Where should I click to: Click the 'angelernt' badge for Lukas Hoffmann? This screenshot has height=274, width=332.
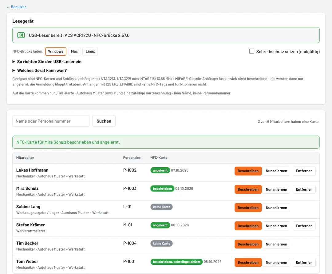pyautogui.click(x=160, y=170)
